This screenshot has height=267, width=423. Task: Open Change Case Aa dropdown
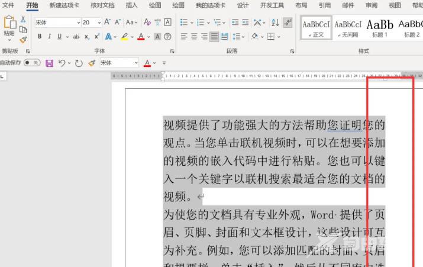pos(131,22)
